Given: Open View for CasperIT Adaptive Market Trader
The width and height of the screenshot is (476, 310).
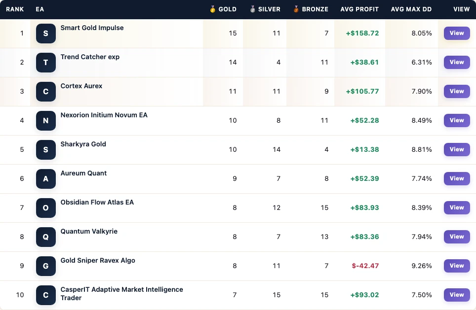Looking at the screenshot, I should (457, 295).
